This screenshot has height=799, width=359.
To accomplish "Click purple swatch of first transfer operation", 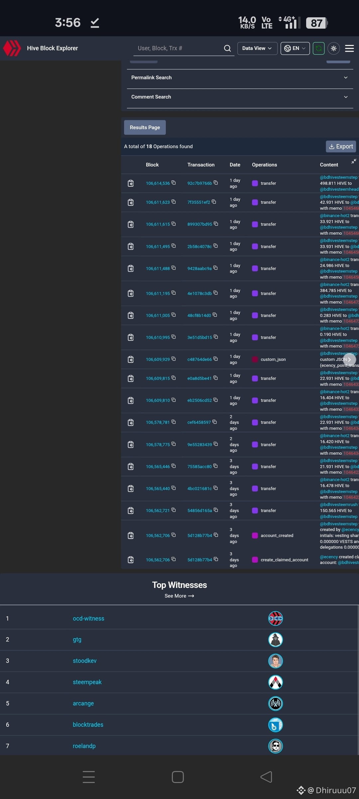I will [x=255, y=183].
